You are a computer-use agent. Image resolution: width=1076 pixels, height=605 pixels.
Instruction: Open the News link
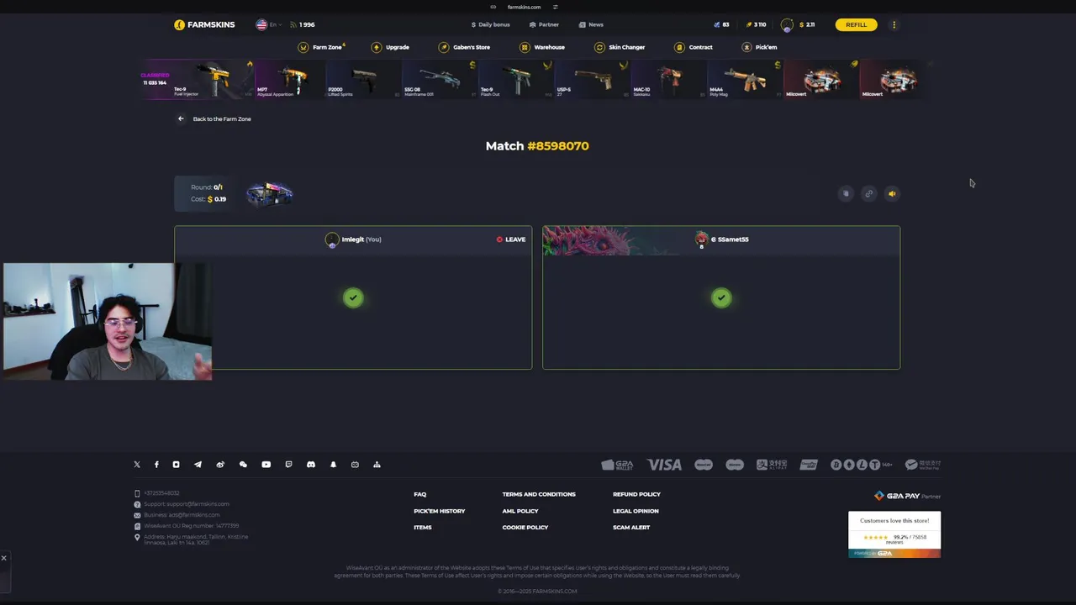[x=591, y=24]
